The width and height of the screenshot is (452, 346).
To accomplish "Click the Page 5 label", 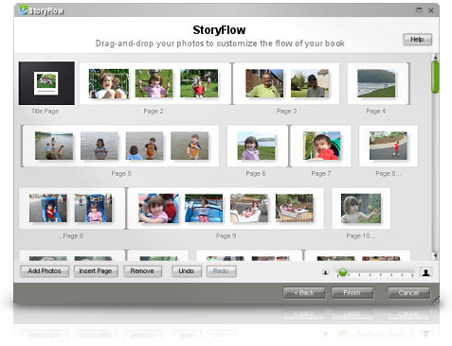I will 121,174.
